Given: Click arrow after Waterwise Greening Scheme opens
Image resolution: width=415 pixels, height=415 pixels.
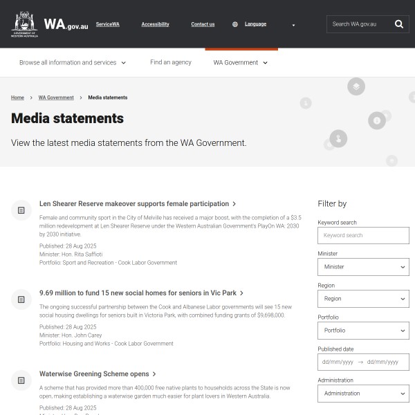Looking at the screenshot, I should [154, 374].
